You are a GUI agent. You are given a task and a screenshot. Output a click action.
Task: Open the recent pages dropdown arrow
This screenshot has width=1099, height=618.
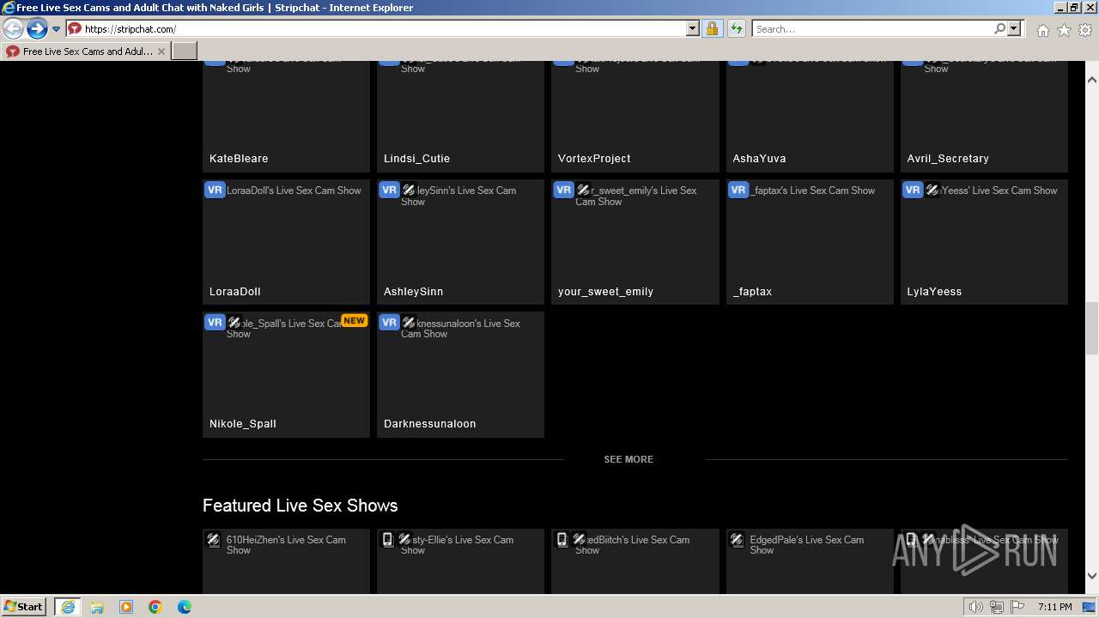(x=57, y=29)
